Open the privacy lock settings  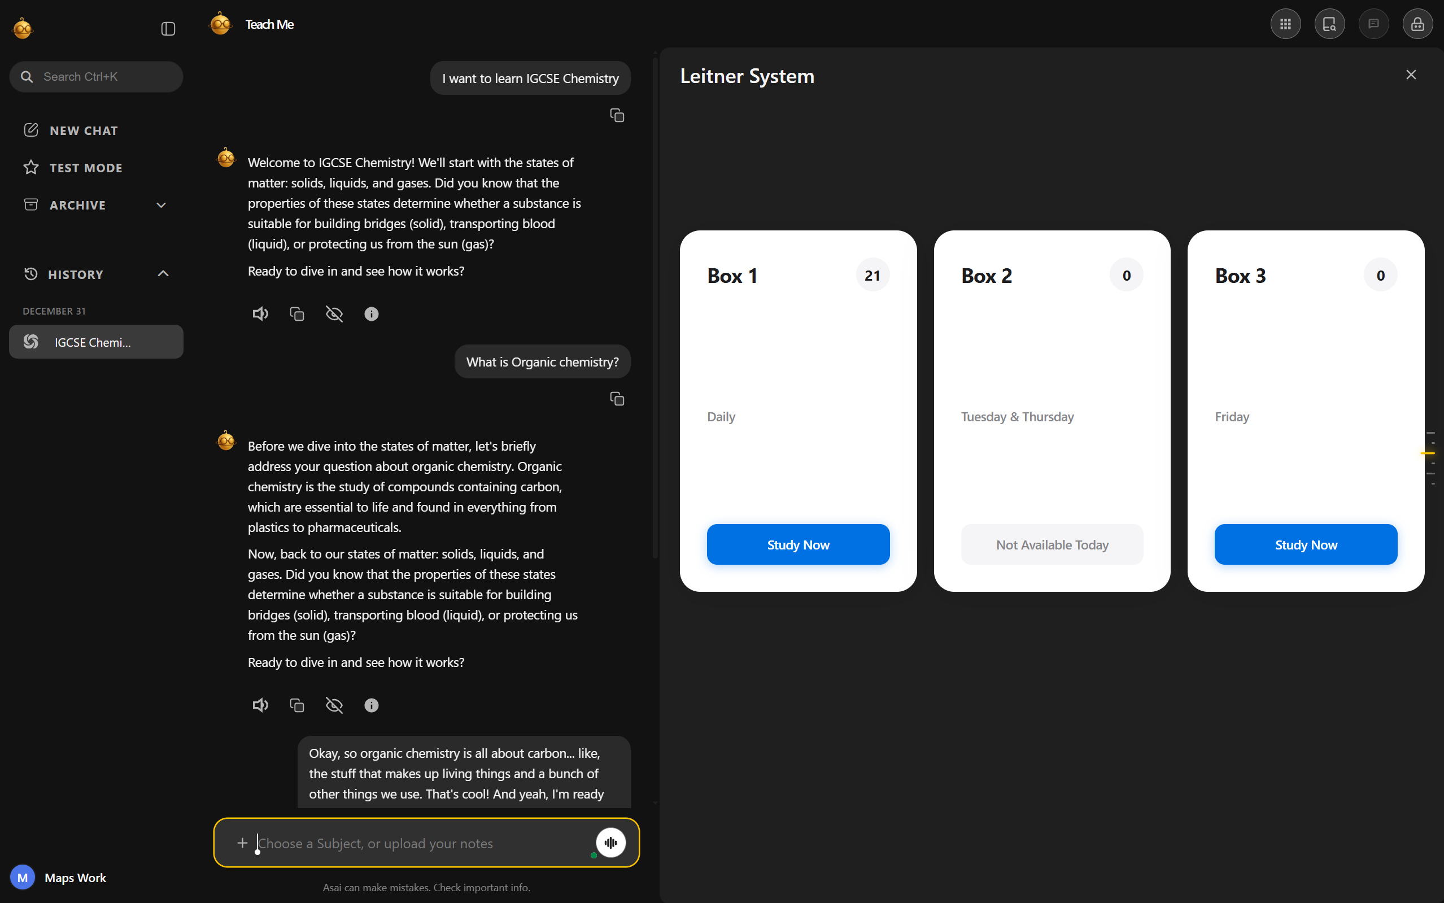point(1416,24)
